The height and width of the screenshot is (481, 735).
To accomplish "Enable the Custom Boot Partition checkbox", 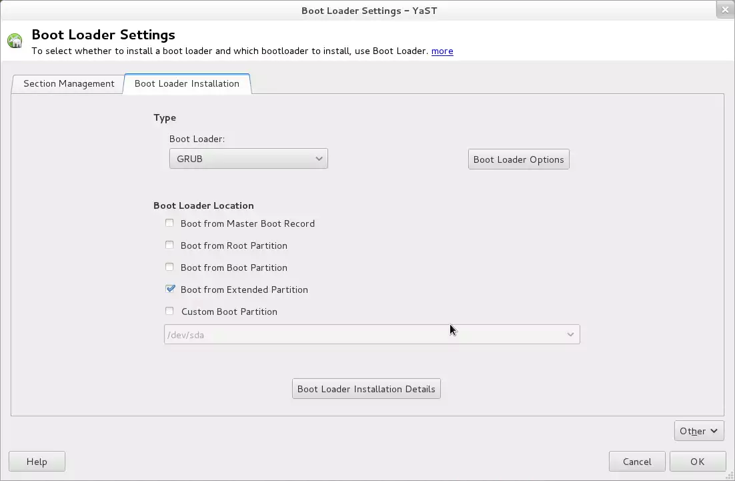I will pyautogui.click(x=169, y=312).
